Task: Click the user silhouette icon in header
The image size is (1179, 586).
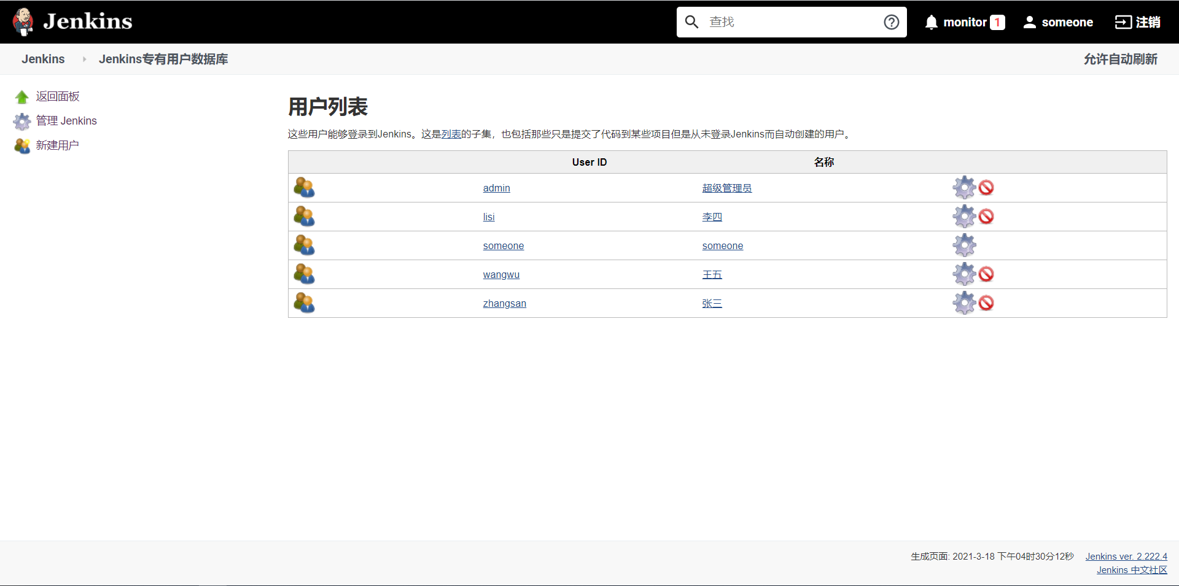Action: point(1030,22)
